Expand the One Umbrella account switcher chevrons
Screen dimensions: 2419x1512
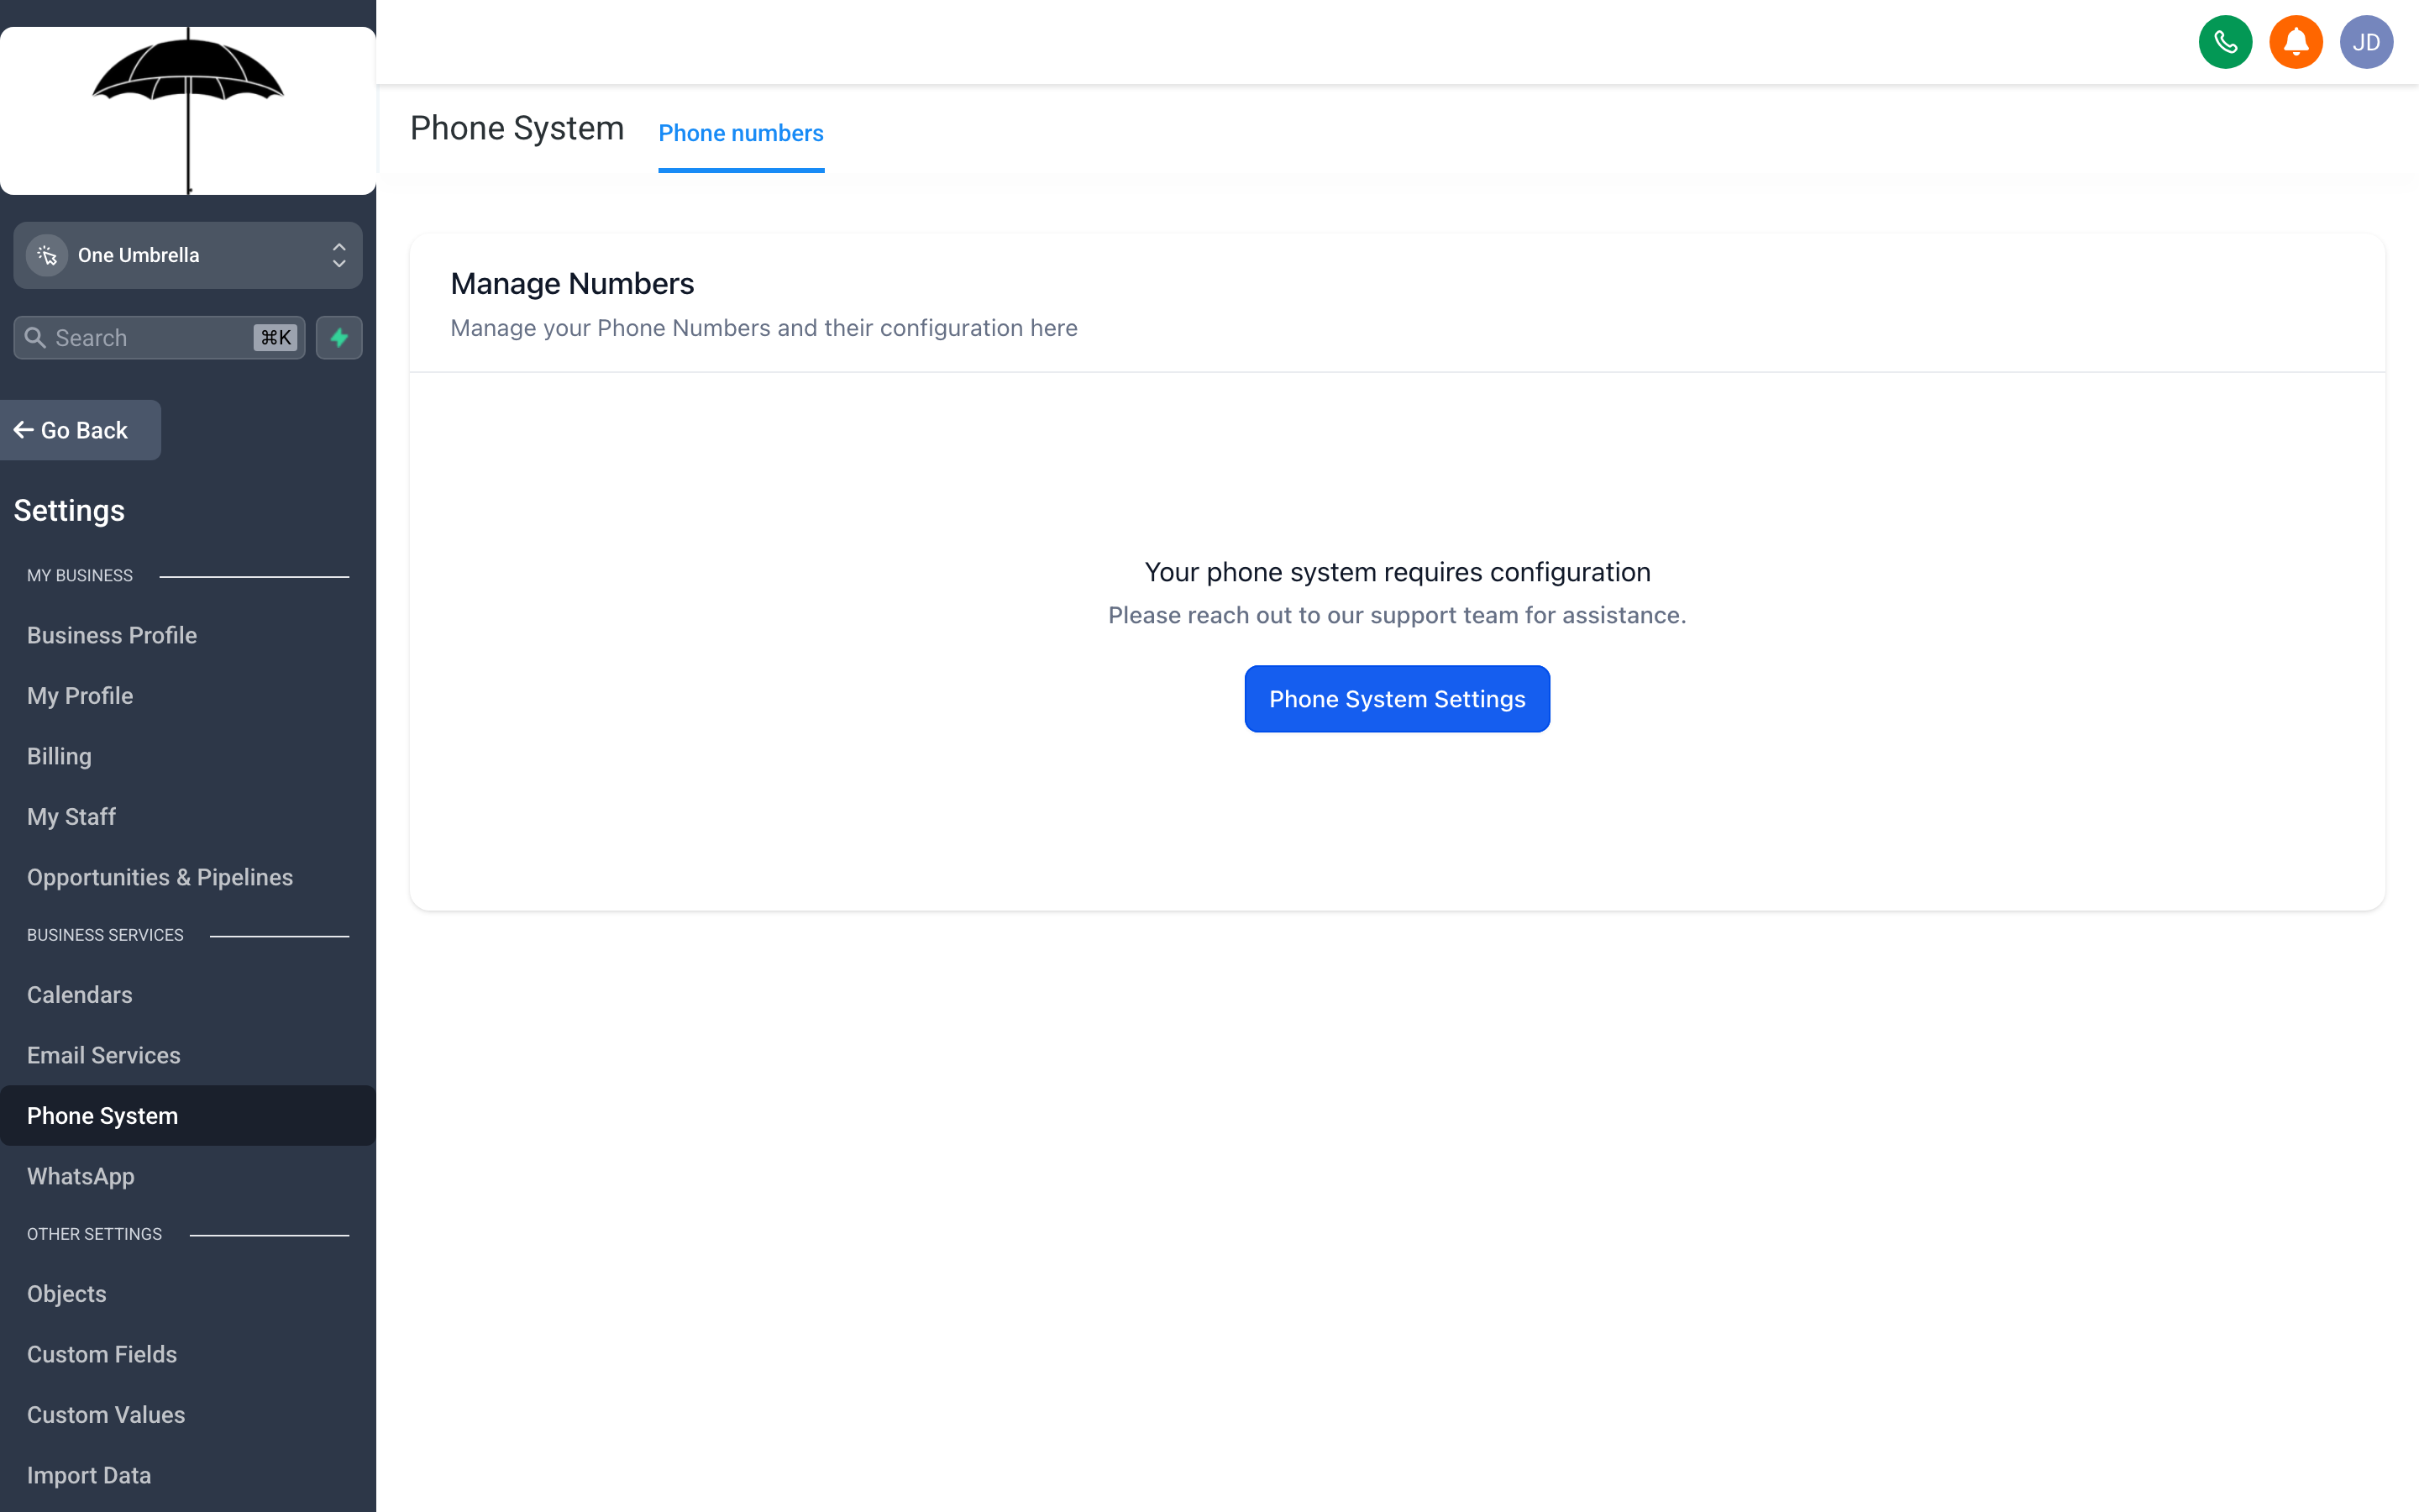338,255
